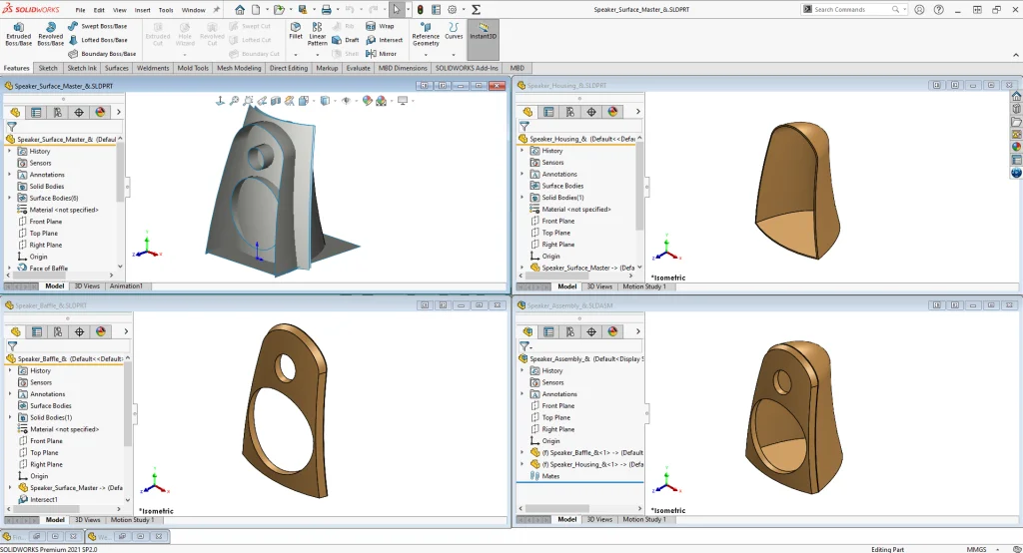Expand Solid Bodies(1) in Speaker_Housing tree
The height and width of the screenshot is (553, 1023).
click(521, 198)
